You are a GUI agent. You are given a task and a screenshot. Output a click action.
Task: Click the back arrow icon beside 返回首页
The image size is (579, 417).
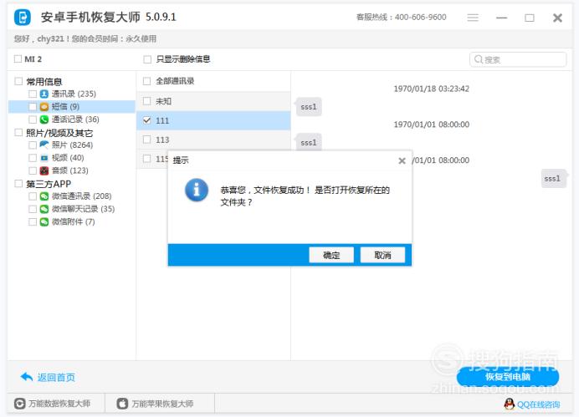(27, 377)
